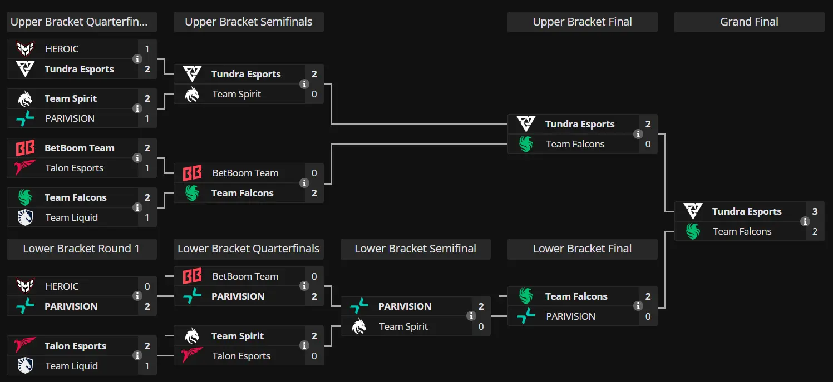The image size is (833, 382).
Task: Click Tundra Esports score 3 in Grand Final
Action: (x=815, y=211)
